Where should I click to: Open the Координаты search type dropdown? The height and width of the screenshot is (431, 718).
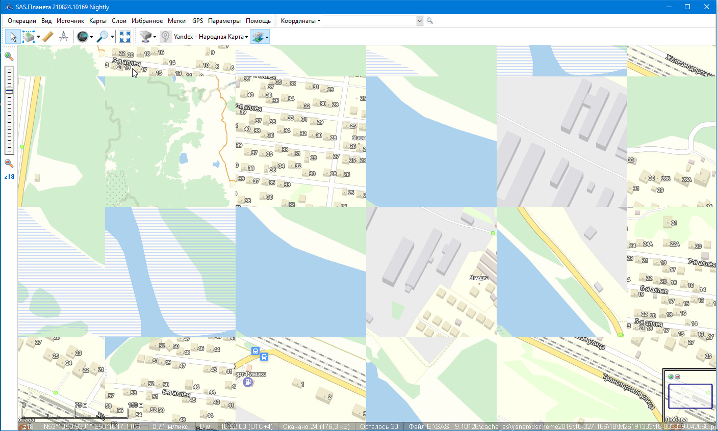[x=300, y=21]
